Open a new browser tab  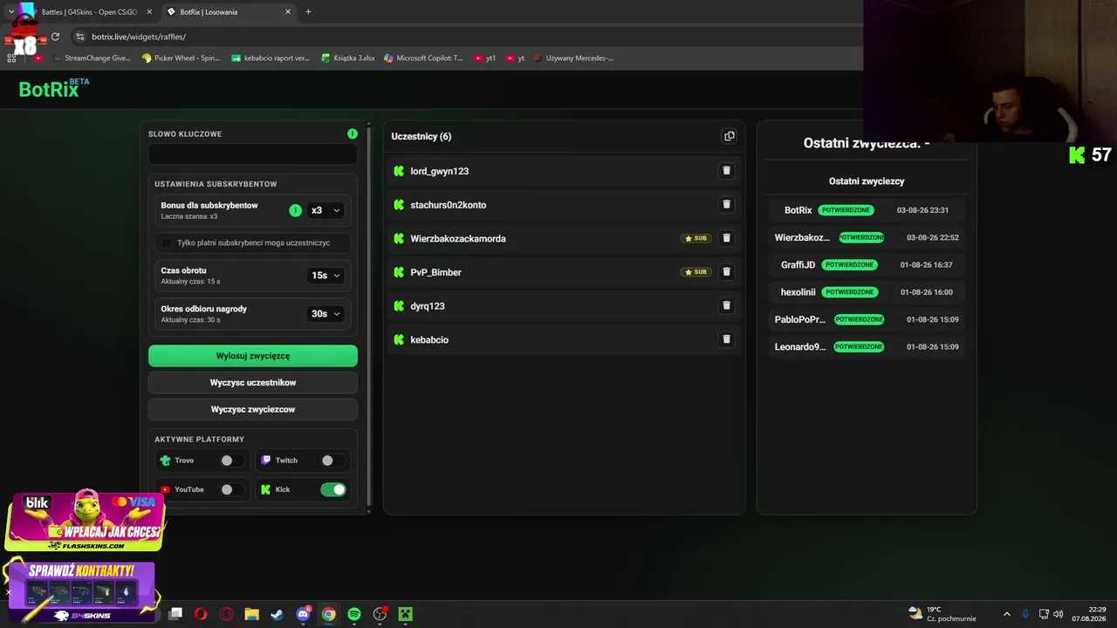(x=308, y=12)
